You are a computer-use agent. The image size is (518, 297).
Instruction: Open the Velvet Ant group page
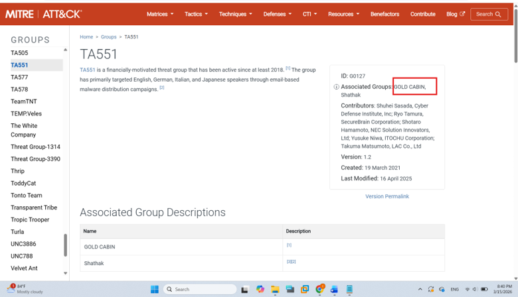pos(24,268)
